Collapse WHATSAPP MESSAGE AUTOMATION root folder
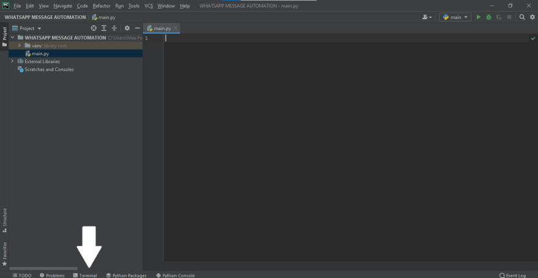Screen dimensions: 538x278 tap(13, 37)
